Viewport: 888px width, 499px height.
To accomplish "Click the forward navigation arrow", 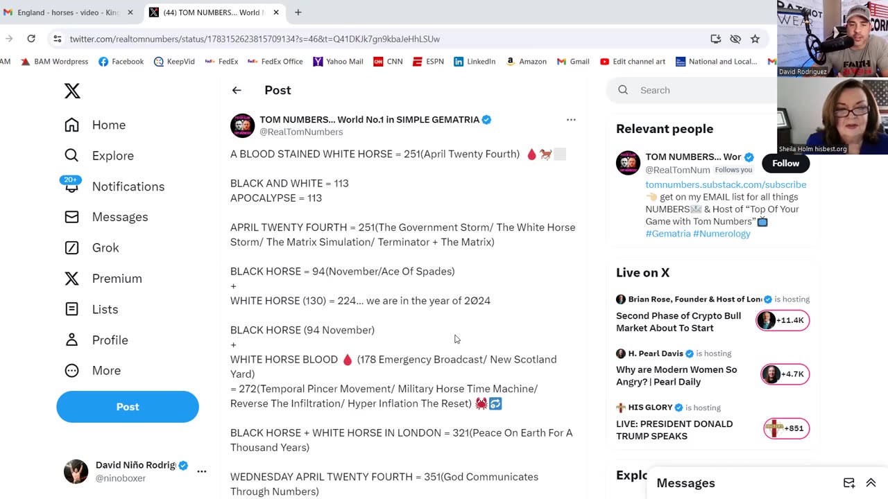I will [x=8, y=39].
